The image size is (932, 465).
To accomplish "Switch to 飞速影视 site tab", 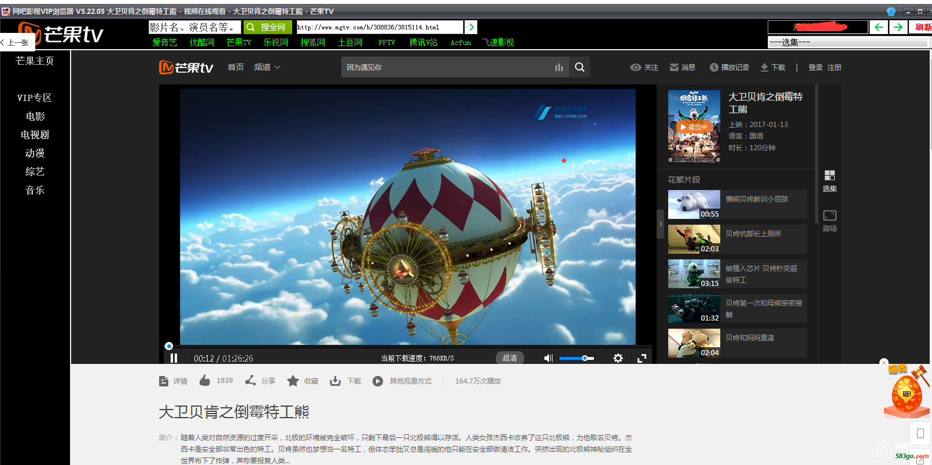I will 498,42.
